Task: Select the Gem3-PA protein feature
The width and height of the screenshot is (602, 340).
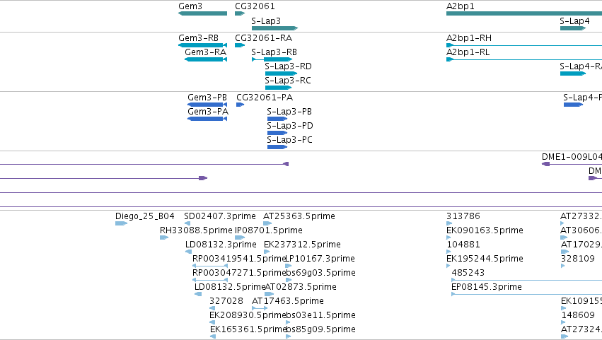Action: coord(207,119)
